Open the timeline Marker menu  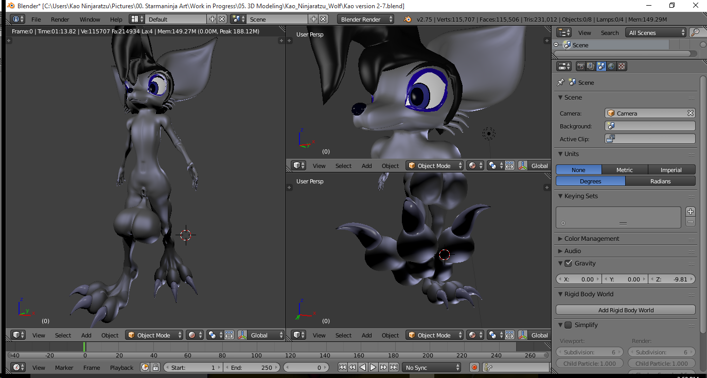tap(64, 368)
